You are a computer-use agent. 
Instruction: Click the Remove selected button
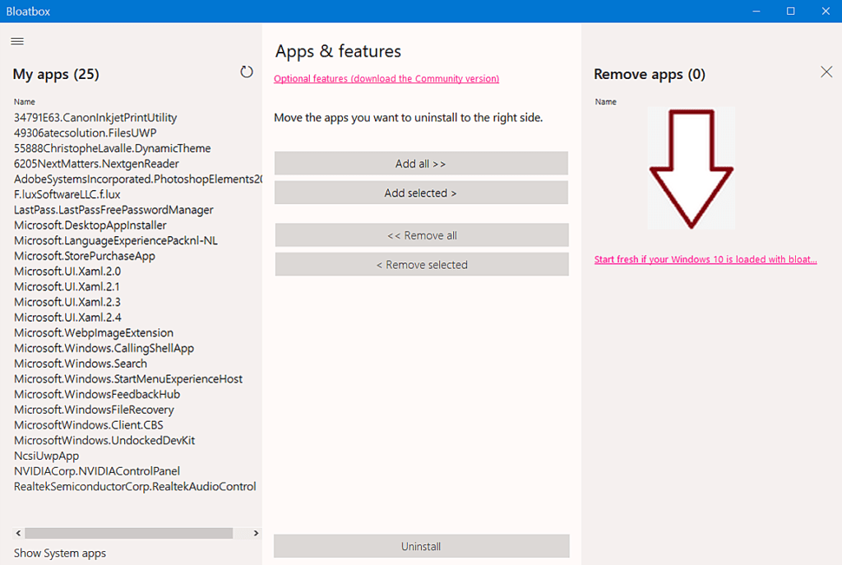point(422,264)
